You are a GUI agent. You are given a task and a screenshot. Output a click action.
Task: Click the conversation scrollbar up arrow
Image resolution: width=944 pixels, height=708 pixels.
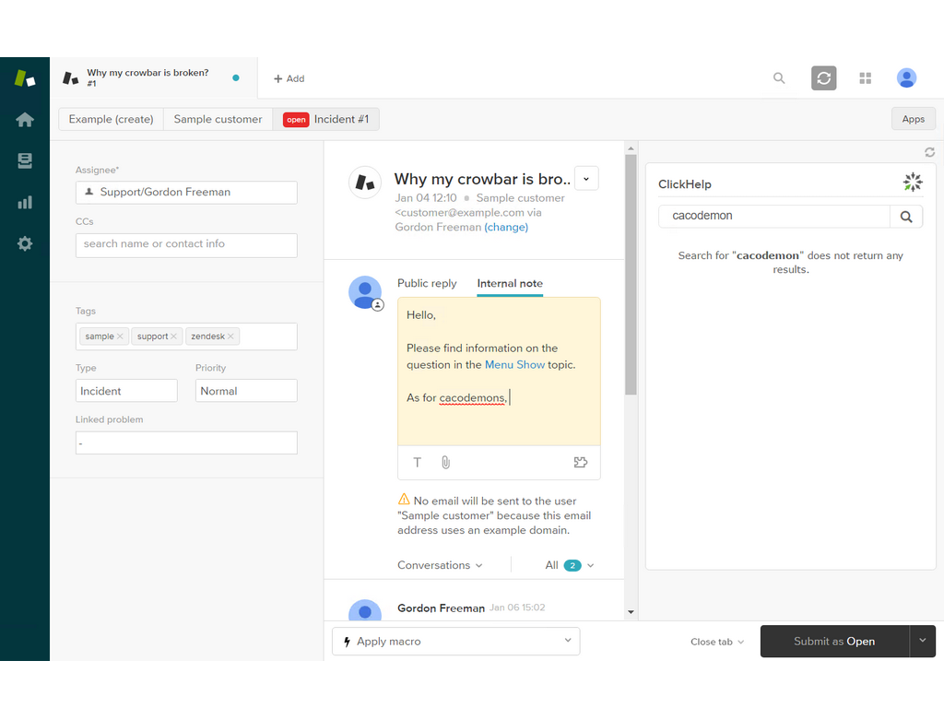tap(631, 148)
